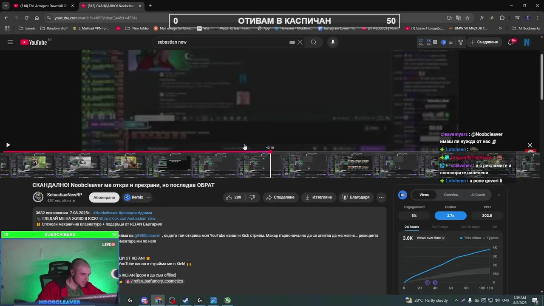The height and width of the screenshot is (306, 544).
Task: Open the kick.com/sebastian_new link
Action: (127, 218)
